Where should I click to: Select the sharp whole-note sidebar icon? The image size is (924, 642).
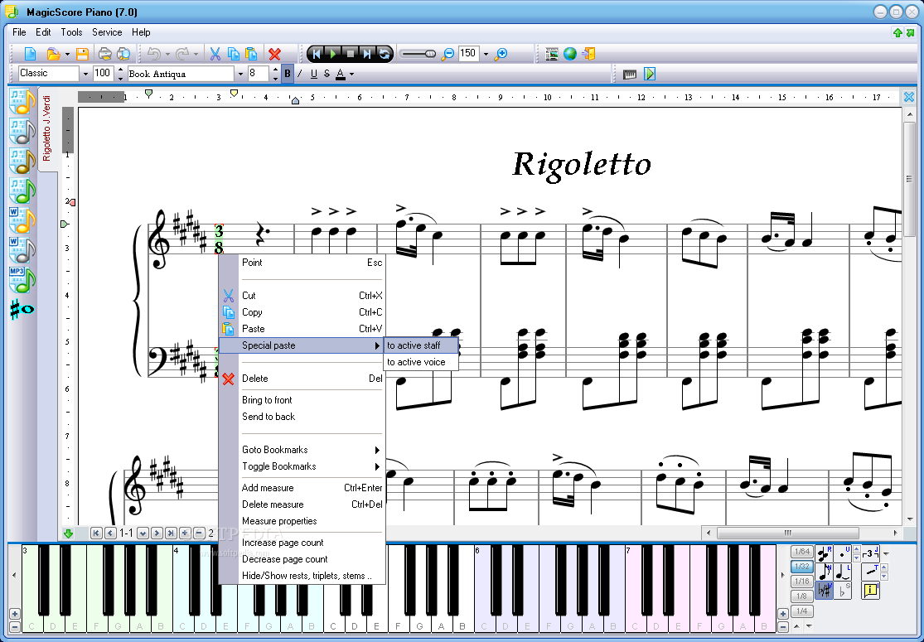click(22, 309)
